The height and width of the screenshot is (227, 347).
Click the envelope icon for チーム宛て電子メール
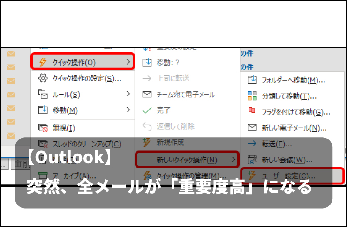[147, 95]
